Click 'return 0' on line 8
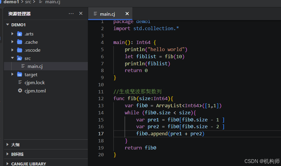The image size is (281, 166). 136,70
